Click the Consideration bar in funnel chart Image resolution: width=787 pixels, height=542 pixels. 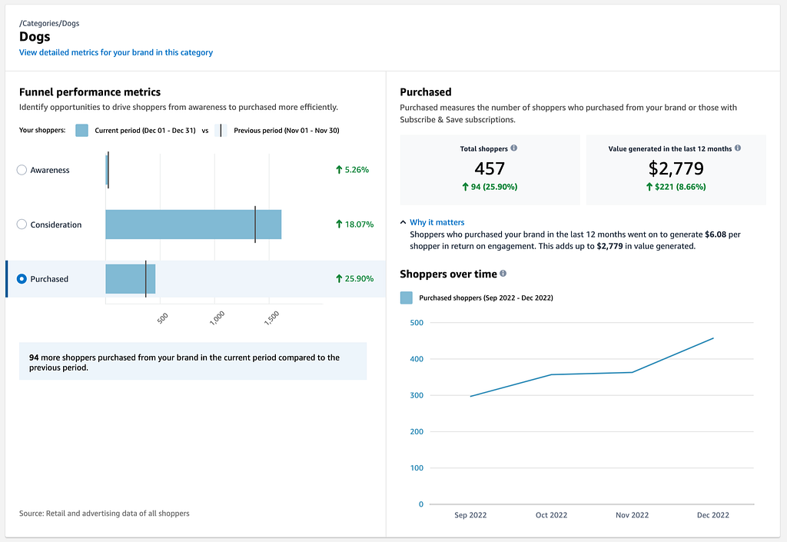pyautogui.click(x=193, y=224)
